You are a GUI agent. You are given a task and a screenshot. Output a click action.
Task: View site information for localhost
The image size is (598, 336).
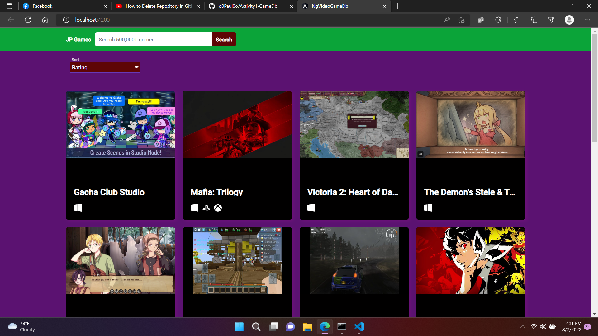pyautogui.click(x=66, y=20)
